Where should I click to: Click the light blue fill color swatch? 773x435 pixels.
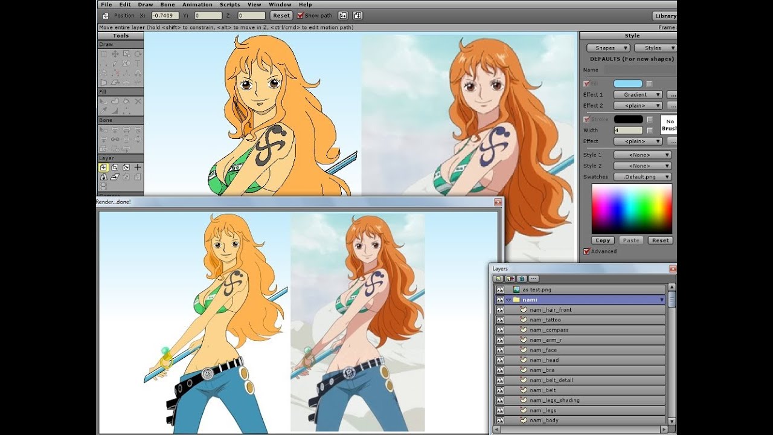click(x=628, y=83)
